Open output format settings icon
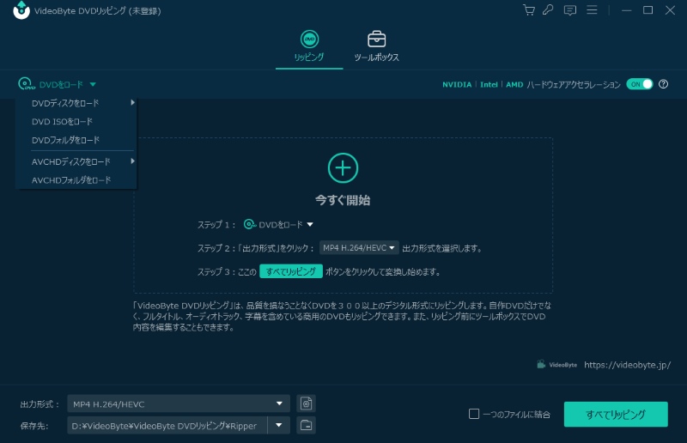 pyautogui.click(x=306, y=404)
